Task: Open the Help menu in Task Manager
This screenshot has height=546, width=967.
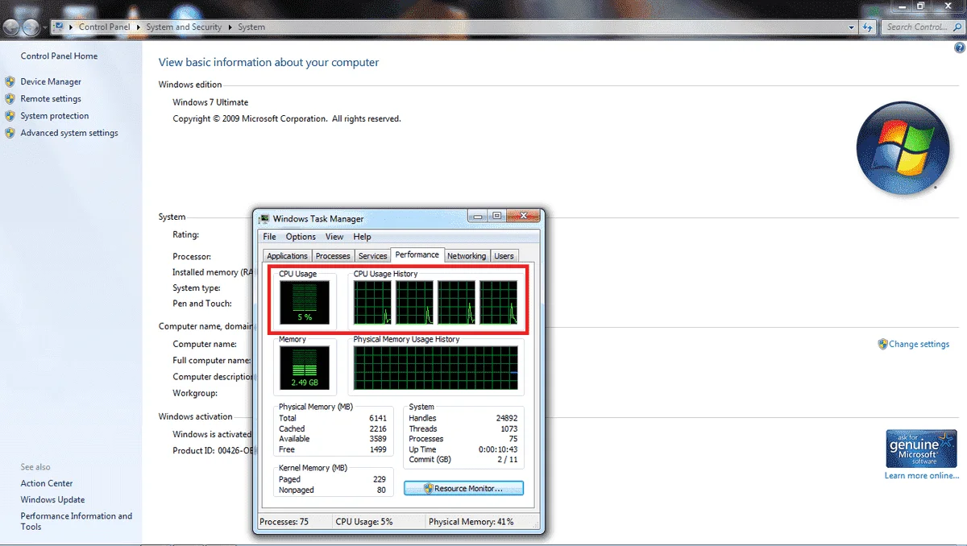Action: coord(363,237)
